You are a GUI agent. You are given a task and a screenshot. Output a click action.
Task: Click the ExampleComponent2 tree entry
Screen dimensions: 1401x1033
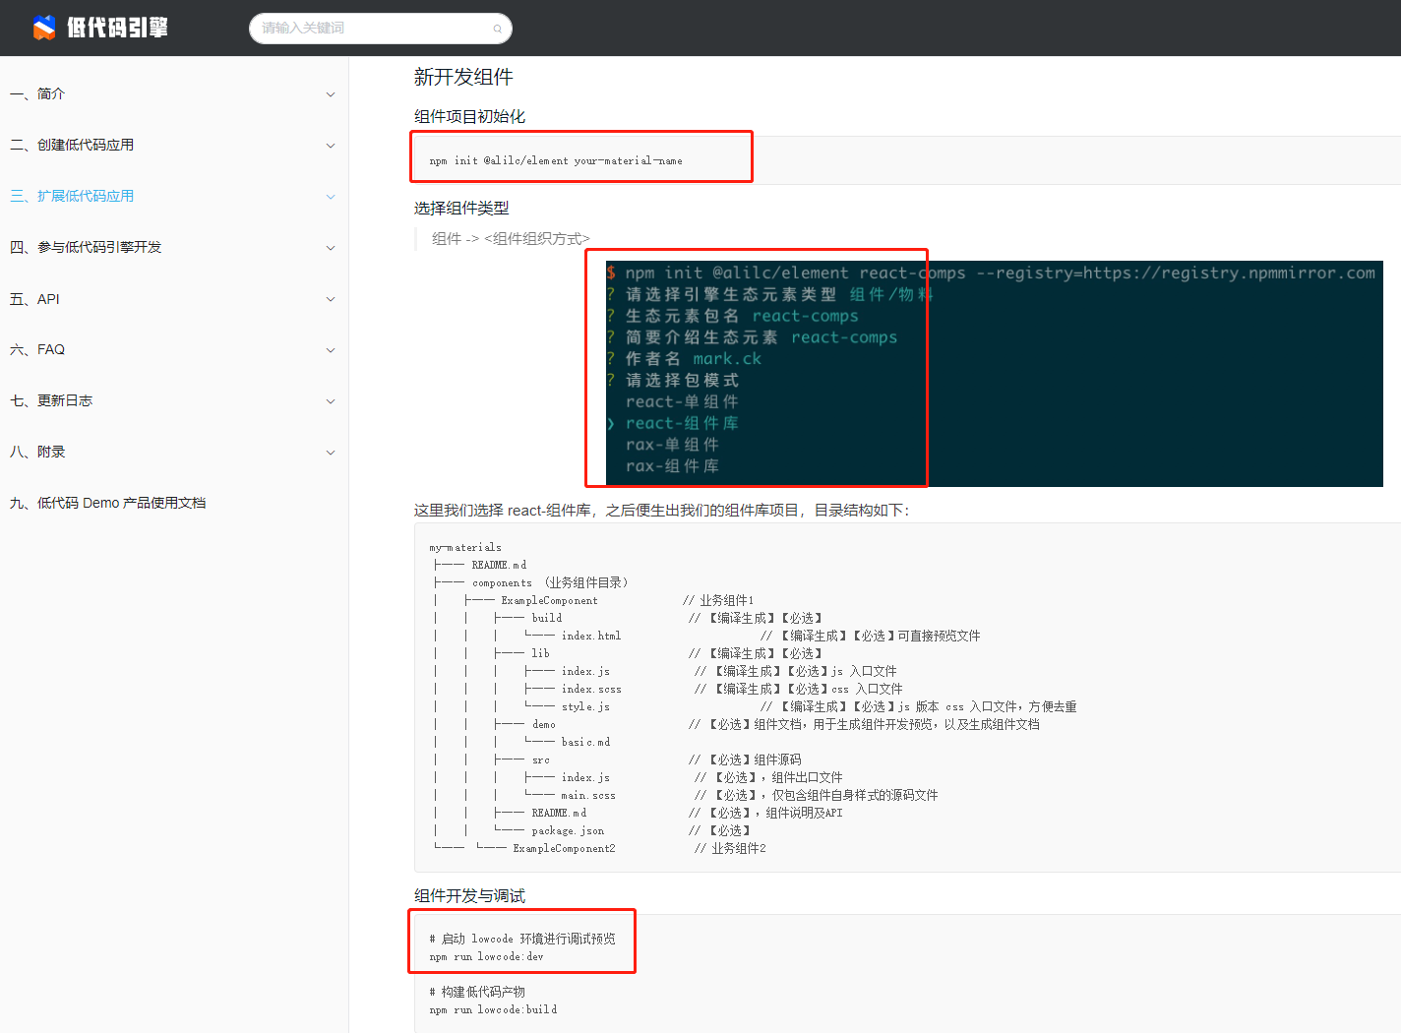click(x=564, y=848)
